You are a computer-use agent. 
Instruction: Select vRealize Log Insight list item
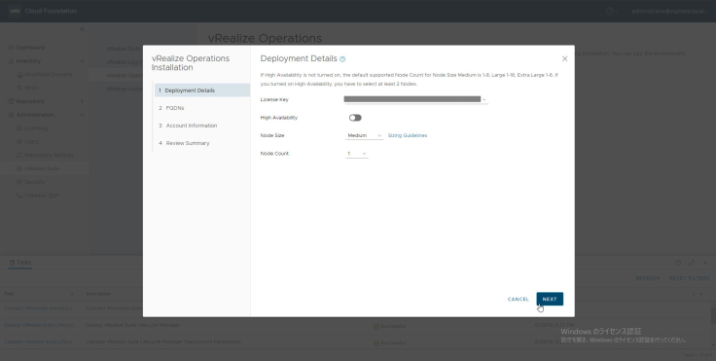point(125,61)
